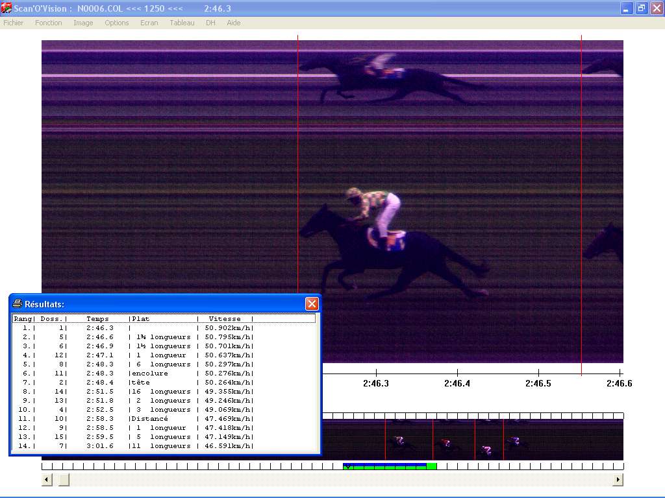Viewport: 665px width, 498px height.
Task: Click the Scan'O'Vision application icon in title bar
Action: click(x=6, y=8)
